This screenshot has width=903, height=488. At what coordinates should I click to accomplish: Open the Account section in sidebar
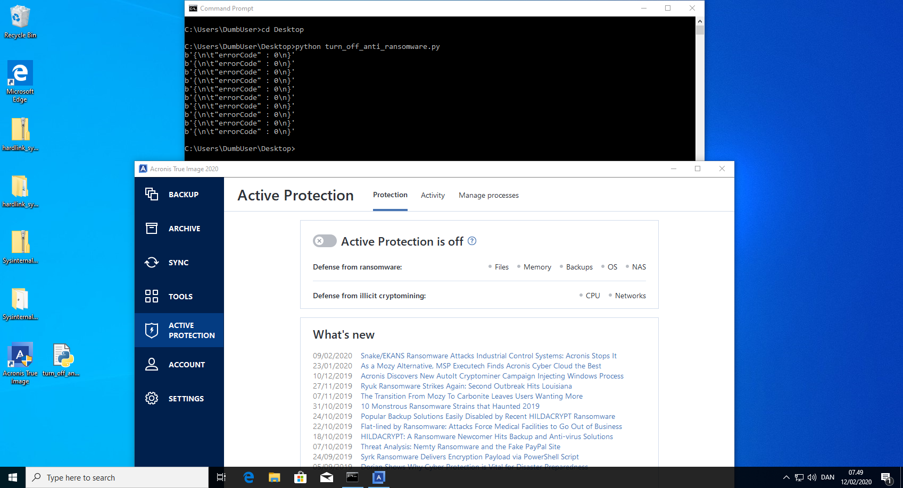pyautogui.click(x=179, y=365)
